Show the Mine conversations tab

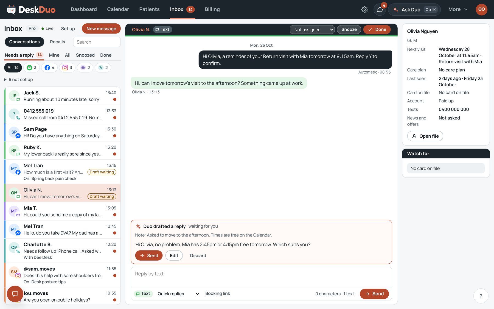tap(54, 55)
